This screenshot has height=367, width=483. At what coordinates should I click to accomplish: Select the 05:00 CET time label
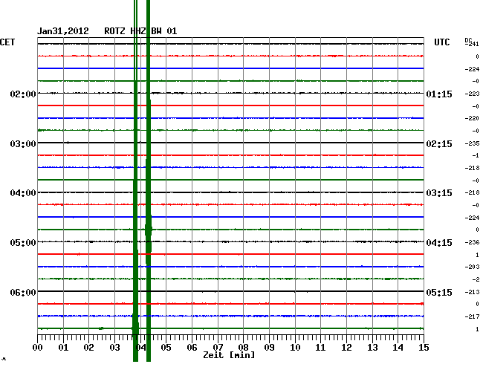pos(23,243)
